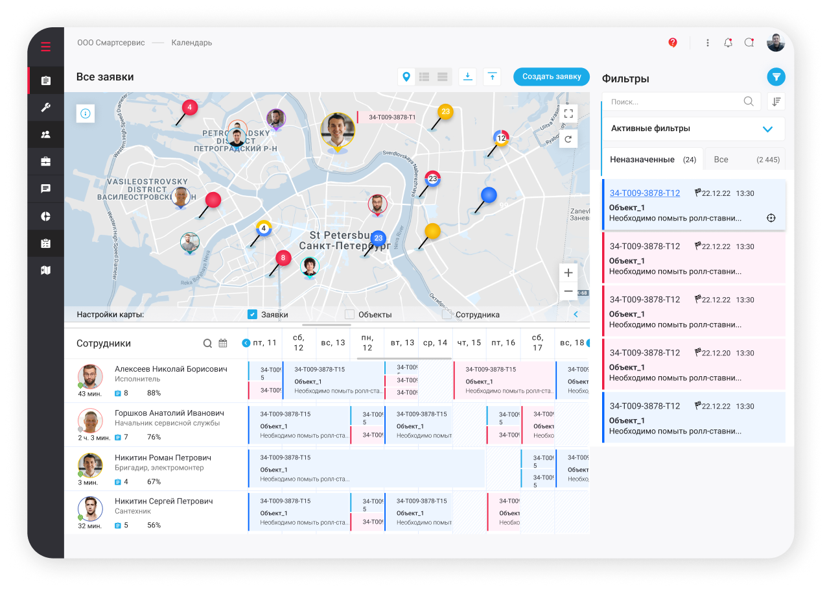Screen dimensions: 827x591
Task: Open the chat messages sidebar section
Action: [x=45, y=189]
